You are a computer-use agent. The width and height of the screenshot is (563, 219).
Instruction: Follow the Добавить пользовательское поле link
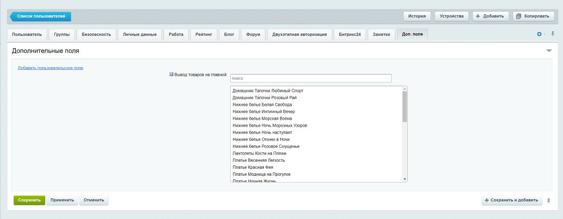(x=50, y=68)
